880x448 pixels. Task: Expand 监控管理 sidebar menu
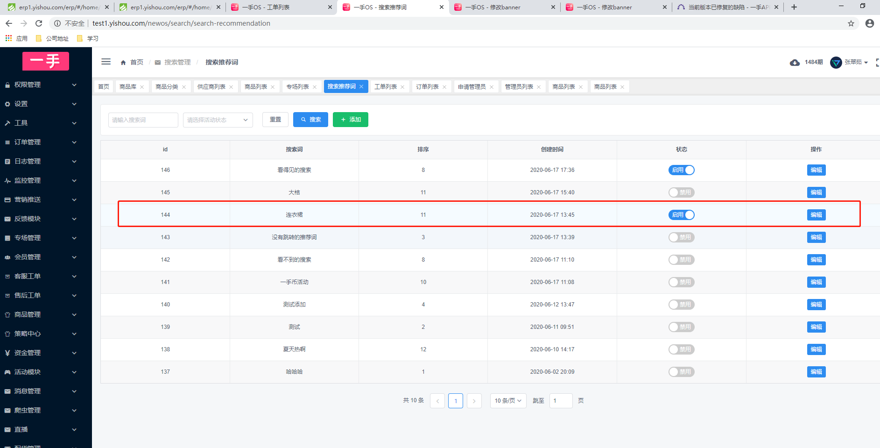[46, 181]
